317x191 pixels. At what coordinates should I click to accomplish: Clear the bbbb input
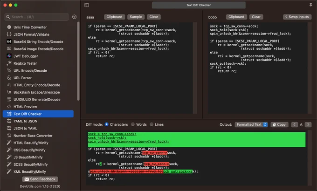[x=256, y=17]
